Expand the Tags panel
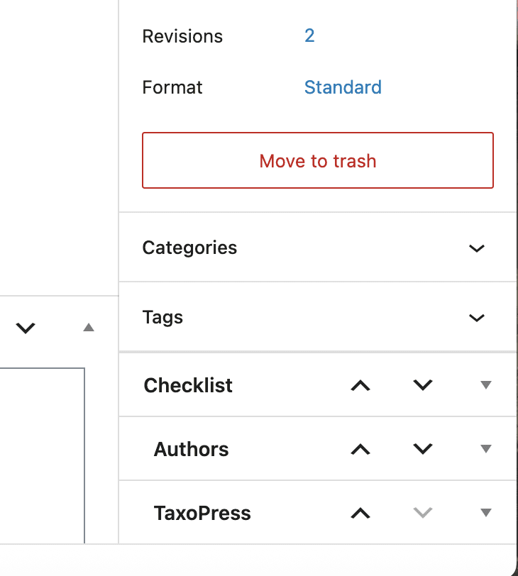This screenshot has width=518, height=576. [x=476, y=318]
